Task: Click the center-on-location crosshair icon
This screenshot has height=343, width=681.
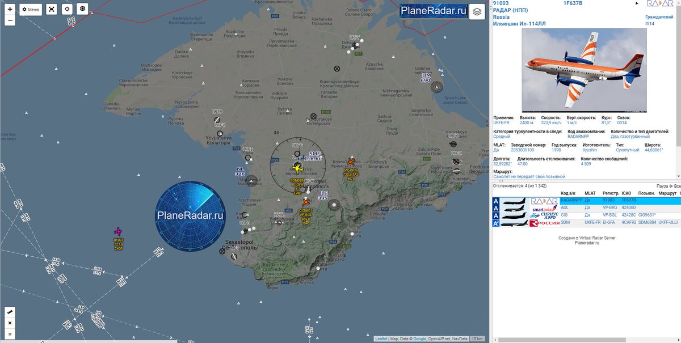Action: click(x=67, y=9)
